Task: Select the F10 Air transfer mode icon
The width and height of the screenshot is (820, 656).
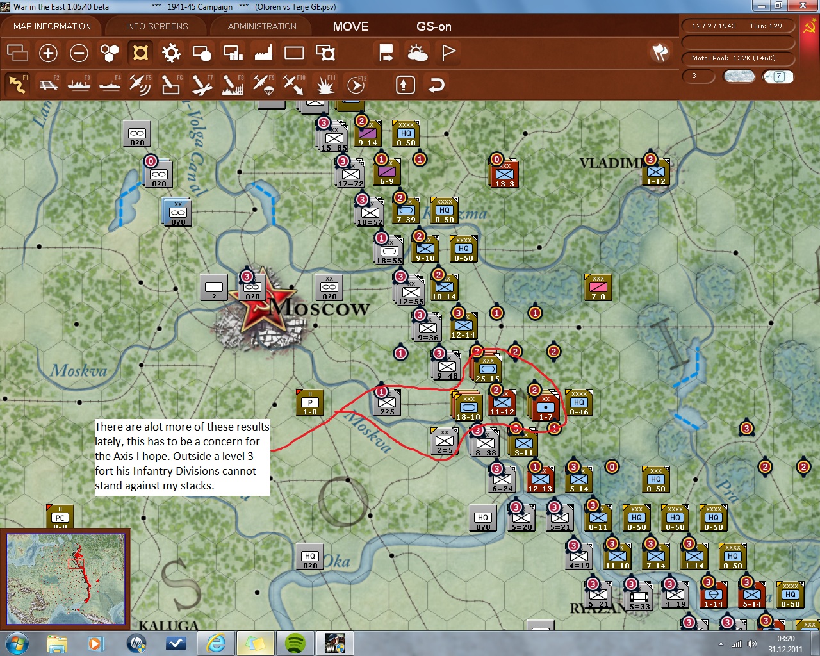Action: pos(294,84)
